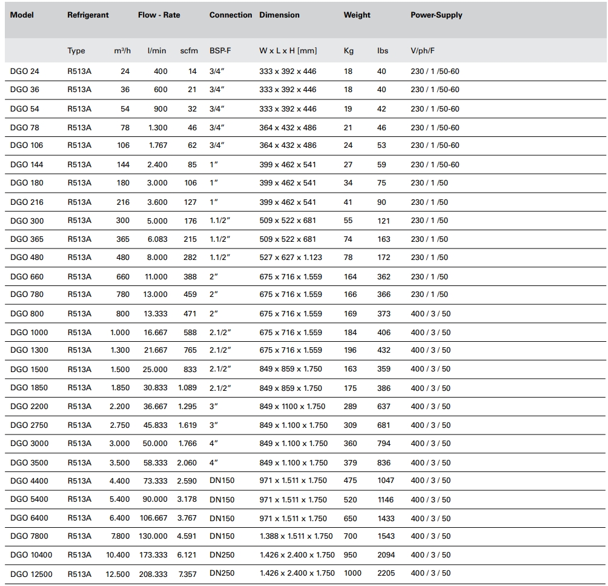
Task: Select the DGO 1000 model cell
Action: point(29,332)
